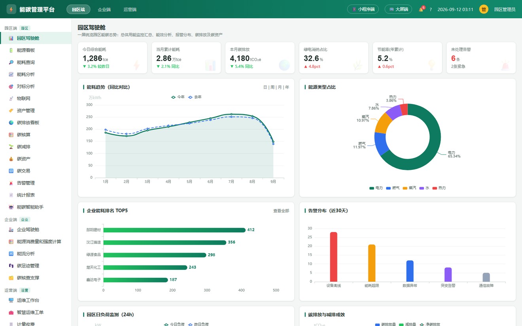Switch to the 企业端 top tab
Image resolution: width=522 pixels, height=326 pixels.
[x=104, y=9]
